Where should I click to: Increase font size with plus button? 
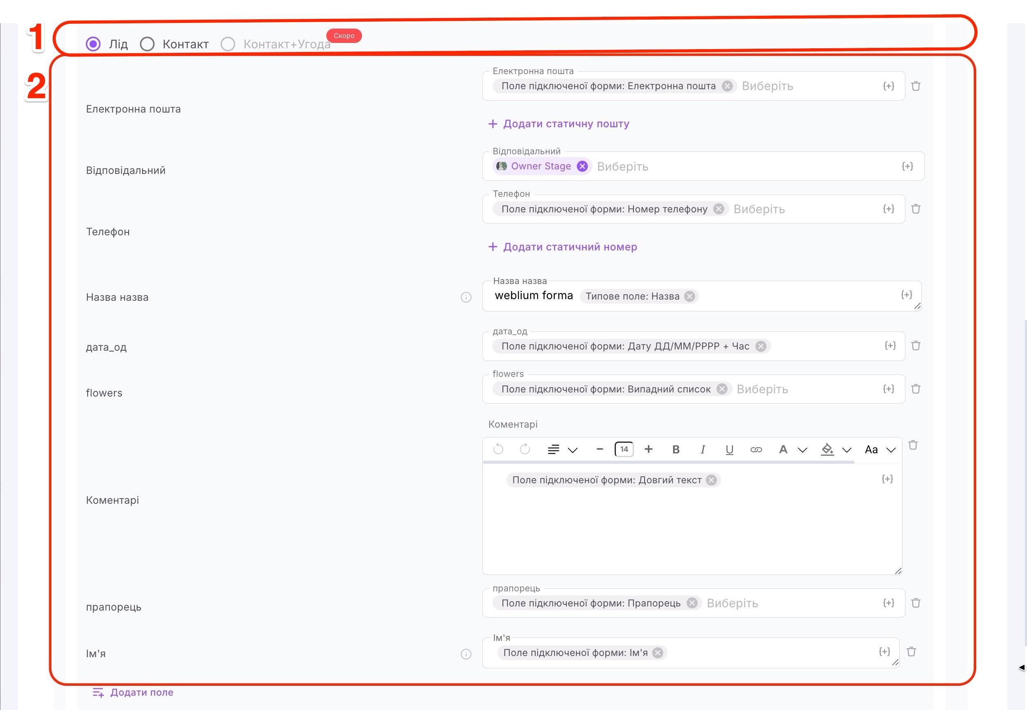[649, 449]
